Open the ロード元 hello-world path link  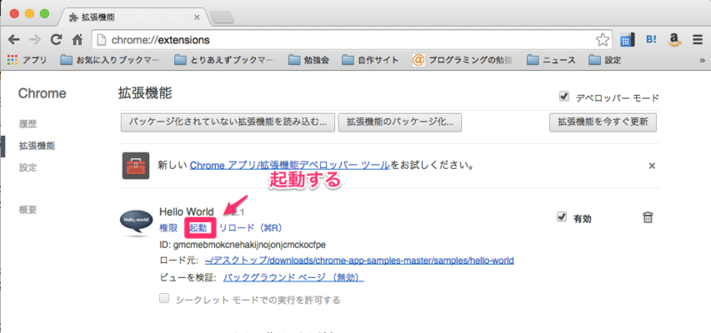(359, 261)
